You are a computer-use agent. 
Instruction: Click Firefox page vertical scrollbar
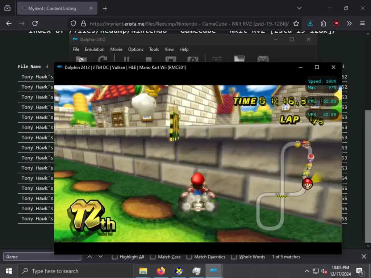368,176
